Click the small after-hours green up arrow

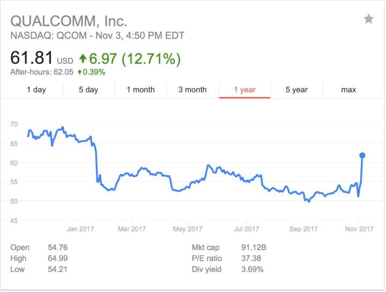point(79,72)
